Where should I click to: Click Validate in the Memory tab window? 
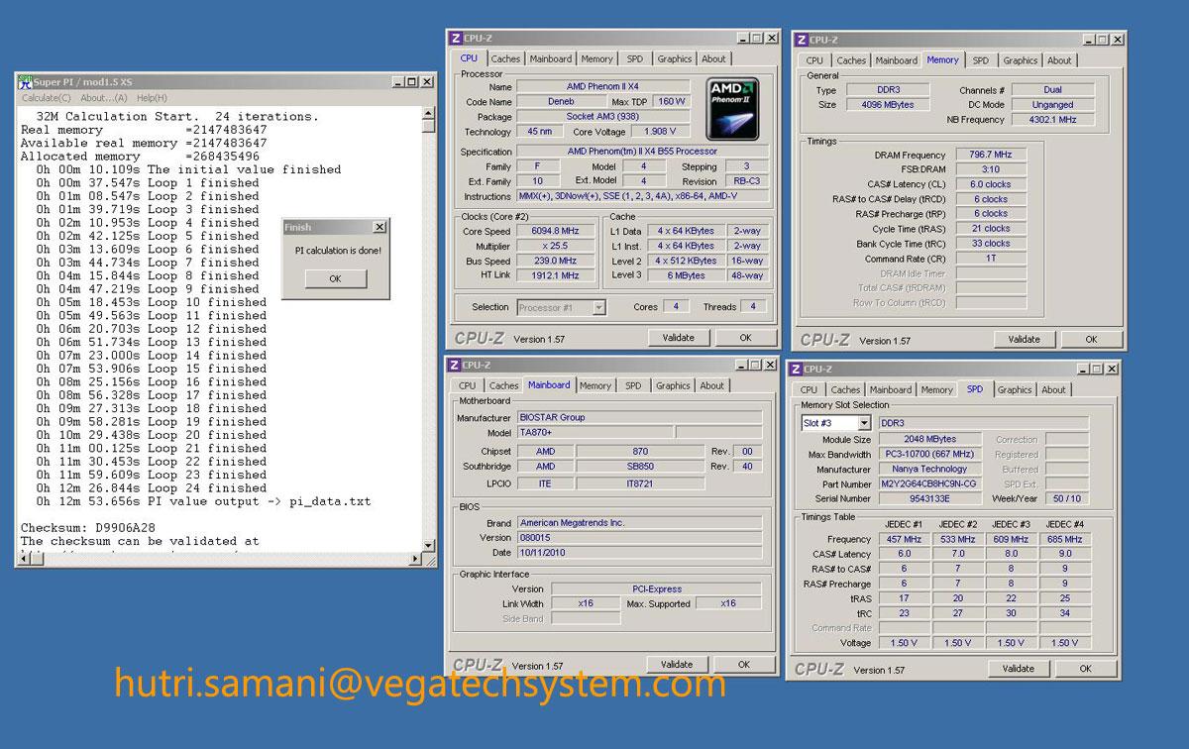(x=1024, y=339)
